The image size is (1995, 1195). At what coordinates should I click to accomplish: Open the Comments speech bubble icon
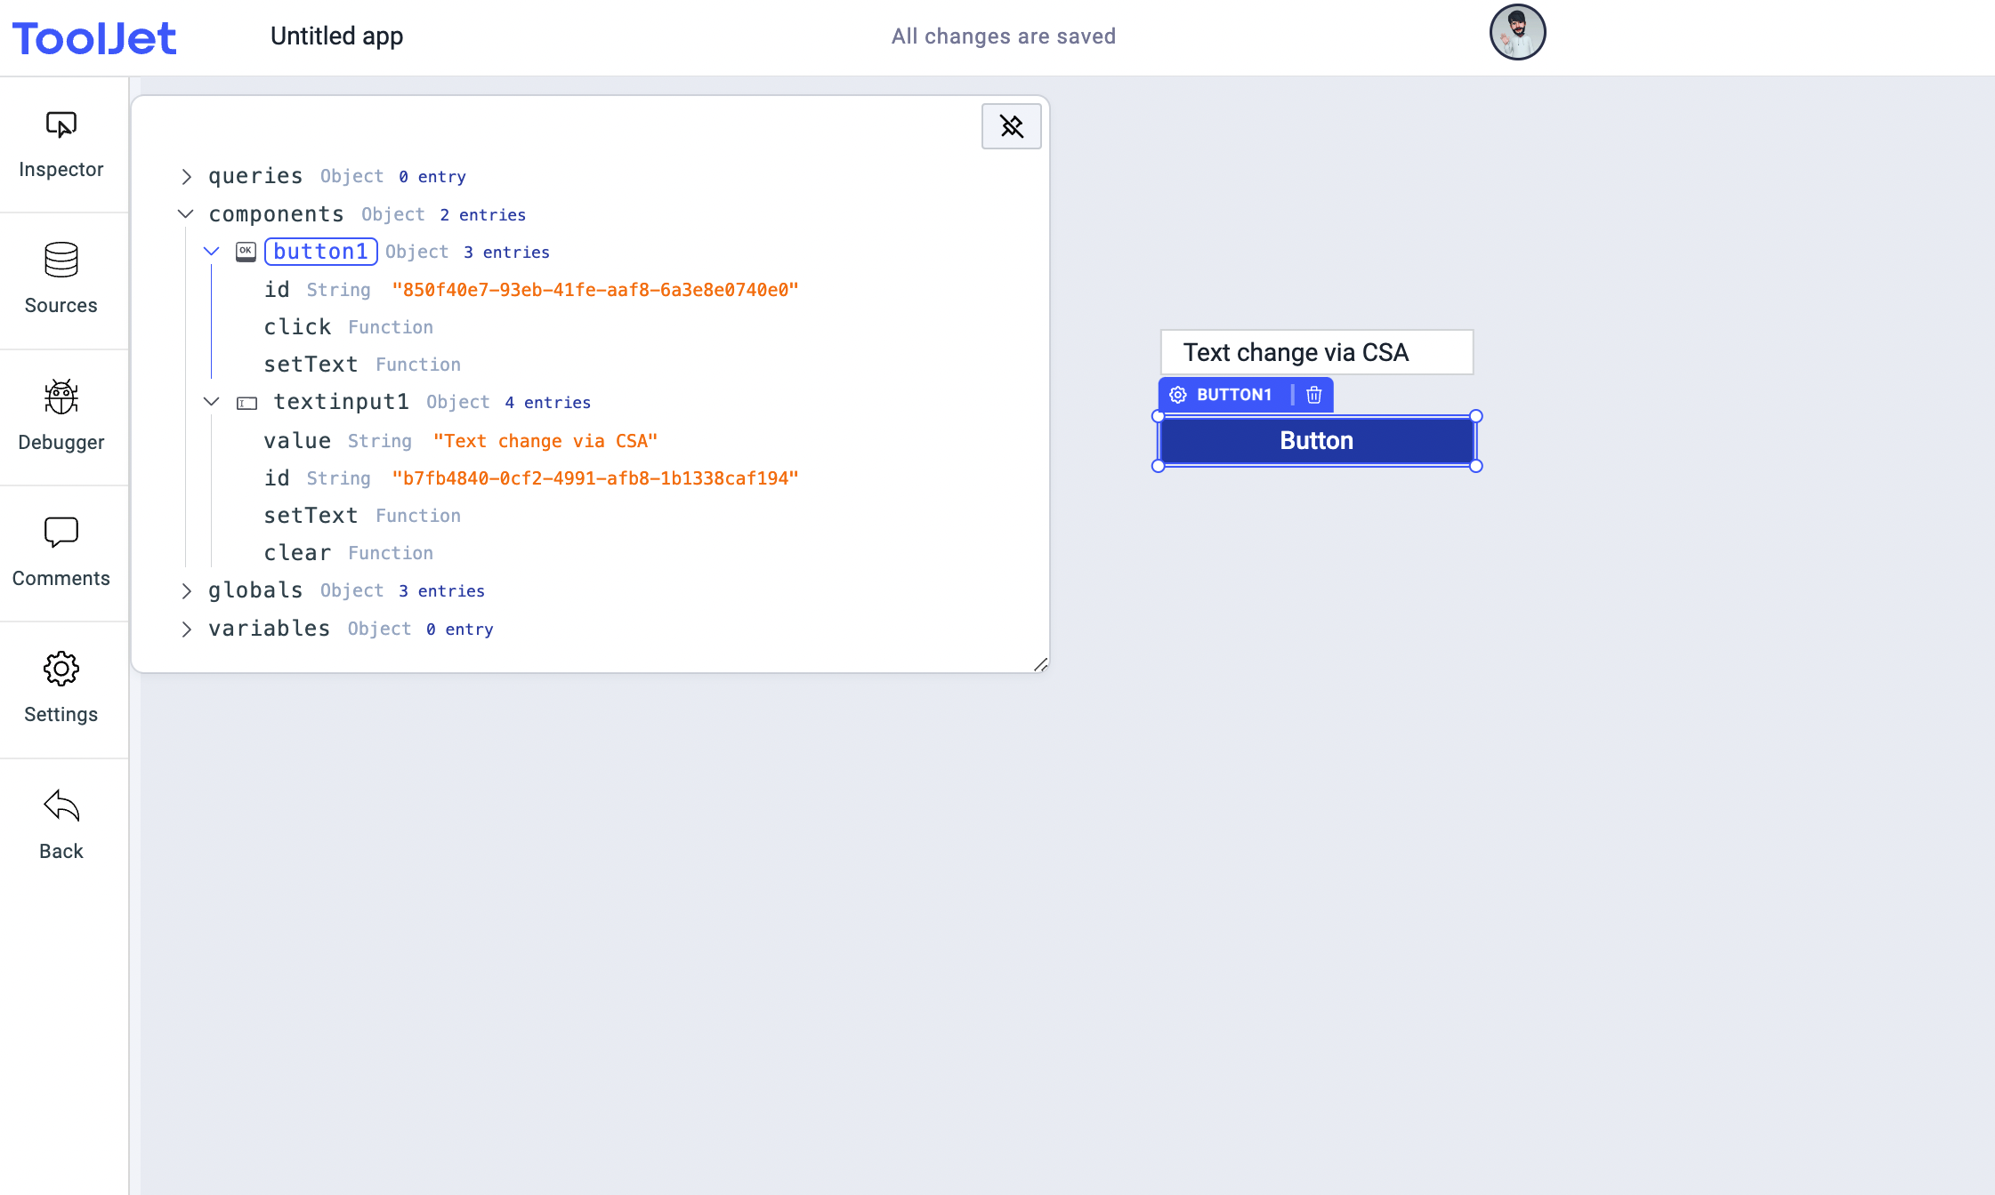click(61, 533)
